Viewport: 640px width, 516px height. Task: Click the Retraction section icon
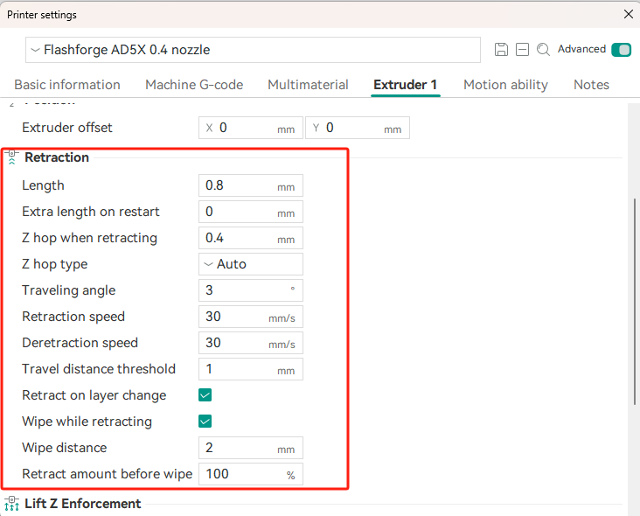12,157
